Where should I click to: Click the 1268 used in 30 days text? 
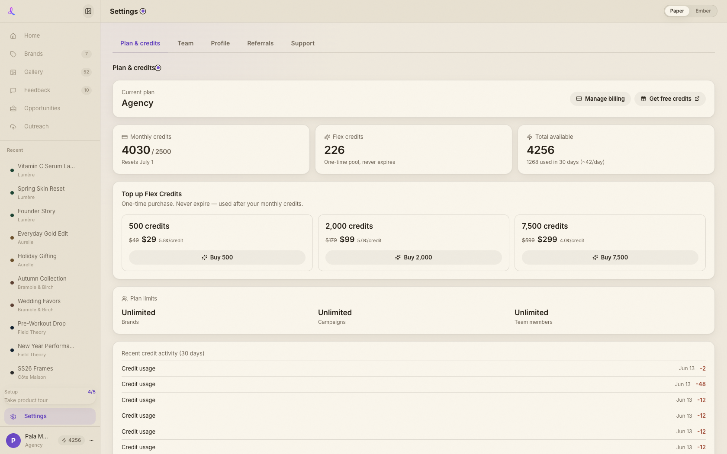(x=566, y=162)
